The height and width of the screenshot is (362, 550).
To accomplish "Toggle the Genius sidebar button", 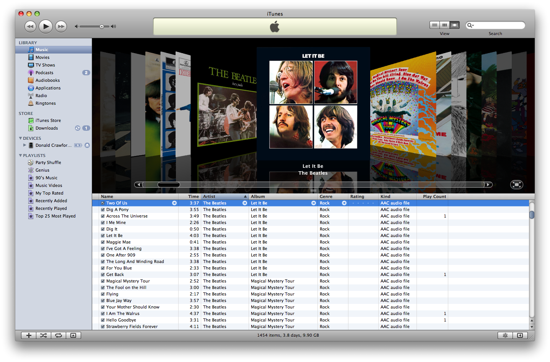I will click(x=520, y=335).
